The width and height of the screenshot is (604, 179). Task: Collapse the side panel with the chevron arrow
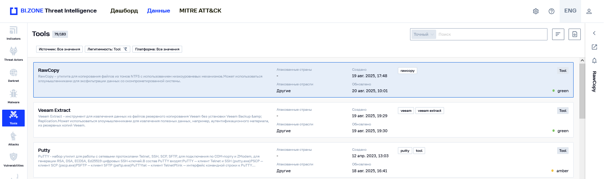(x=594, y=33)
